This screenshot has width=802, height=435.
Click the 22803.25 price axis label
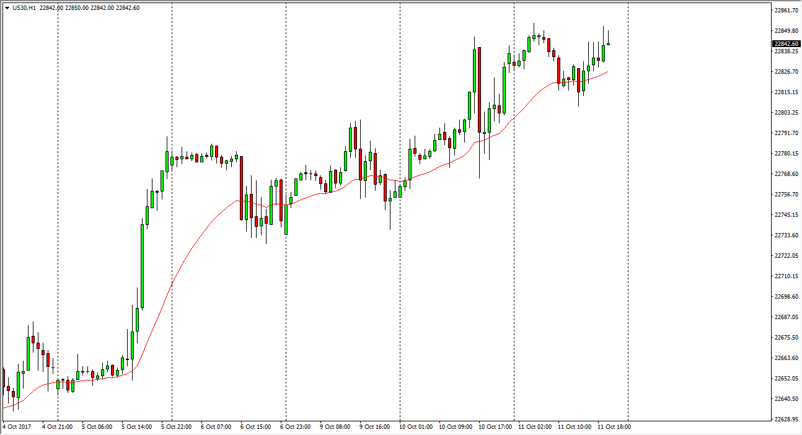coord(786,113)
